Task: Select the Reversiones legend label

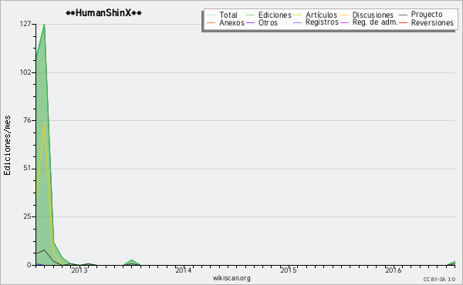Action: 432,22
